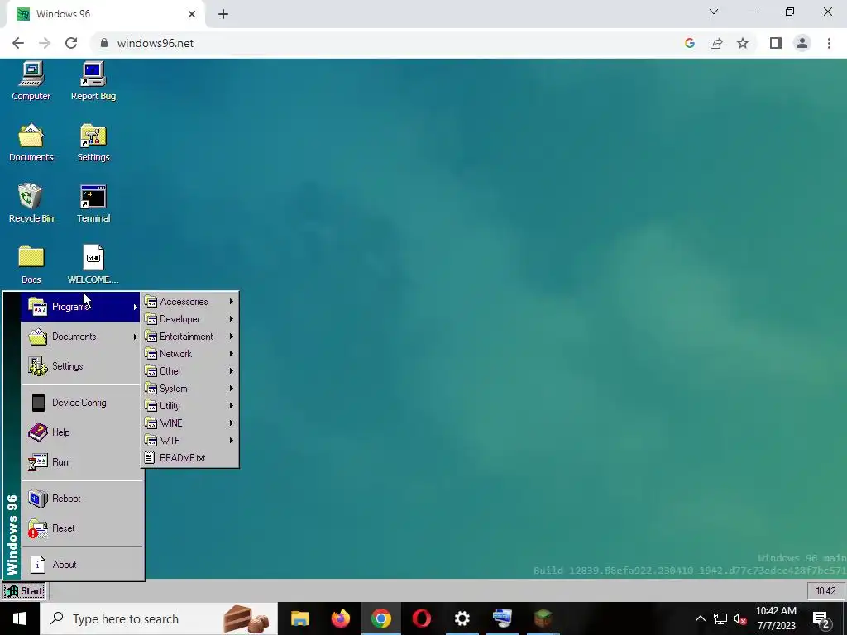This screenshot has width=847, height=635.
Task: Expand the WINE submenu
Action: coord(189,423)
